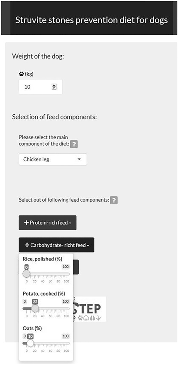Click the Rice, polished slider handle
Image resolution: width=178 pixels, height=365 pixels.
[26, 274]
